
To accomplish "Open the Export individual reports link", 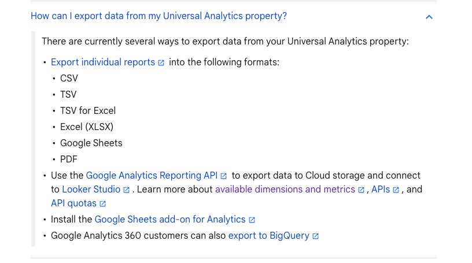I will 102,62.
